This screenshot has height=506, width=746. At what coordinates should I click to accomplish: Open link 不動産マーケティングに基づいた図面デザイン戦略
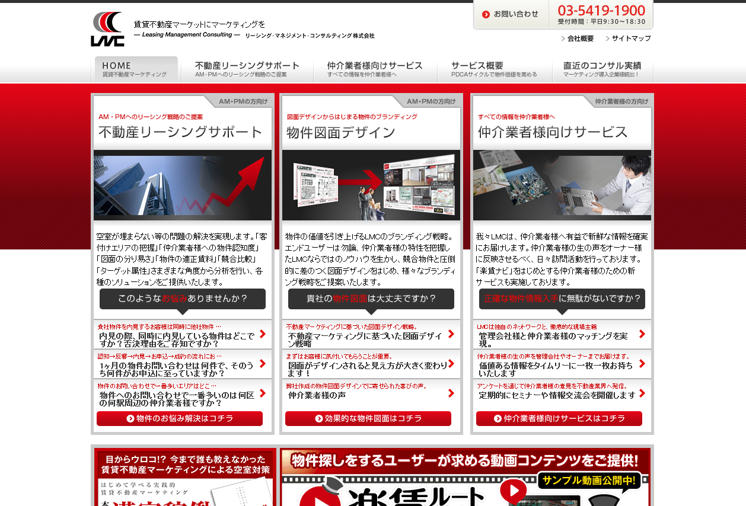coord(365,340)
